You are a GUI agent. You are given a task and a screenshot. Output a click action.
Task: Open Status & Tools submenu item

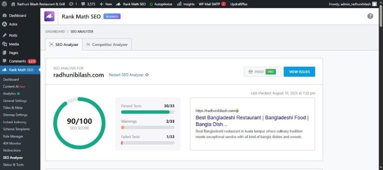(13, 165)
